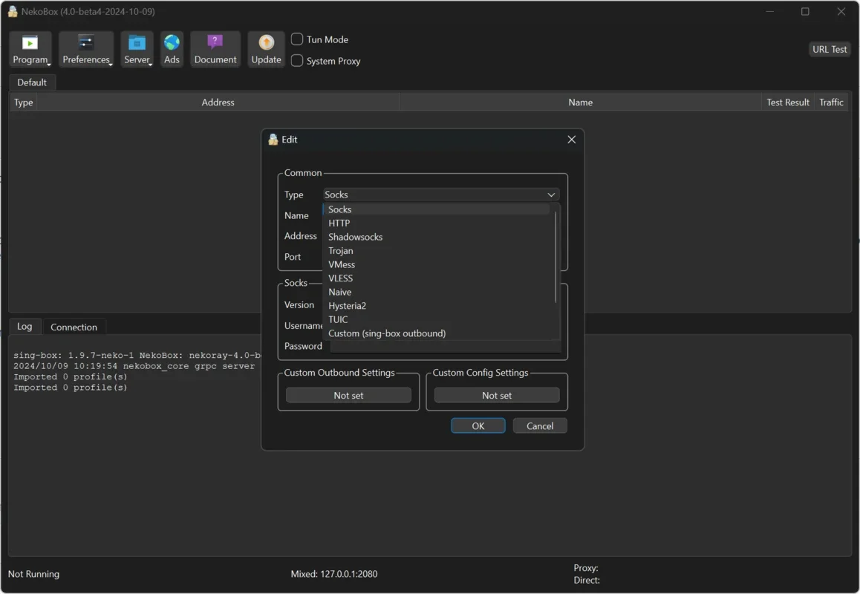Click Not set under Custom Outbound Settings
Screen dimensions: 860x594
(348, 396)
